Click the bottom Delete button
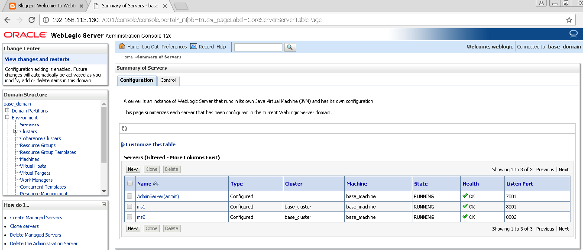 coord(172,229)
